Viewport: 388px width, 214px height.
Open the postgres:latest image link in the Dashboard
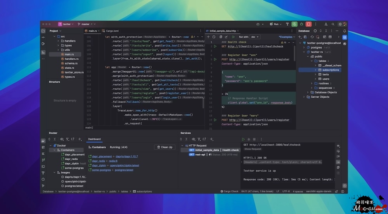125,170
